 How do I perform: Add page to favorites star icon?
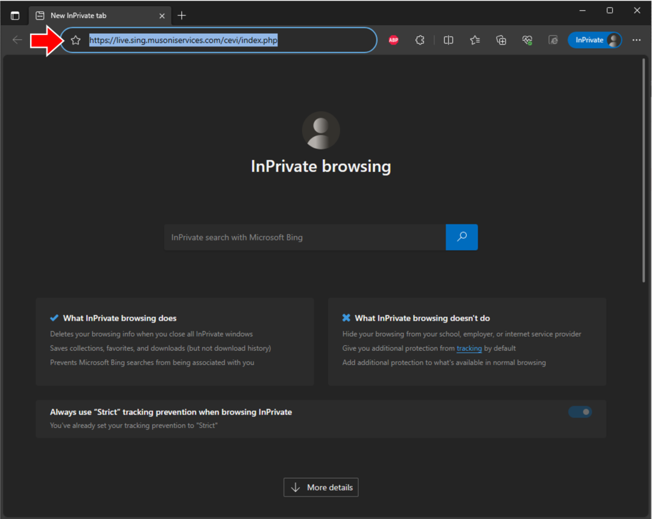[75, 40]
